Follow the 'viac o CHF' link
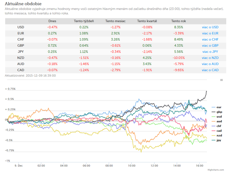The height and width of the screenshot is (180, 230). [210, 40]
